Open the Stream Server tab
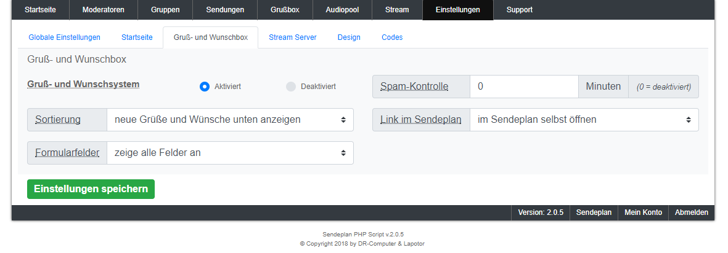The width and height of the screenshot is (728, 253). click(x=292, y=37)
